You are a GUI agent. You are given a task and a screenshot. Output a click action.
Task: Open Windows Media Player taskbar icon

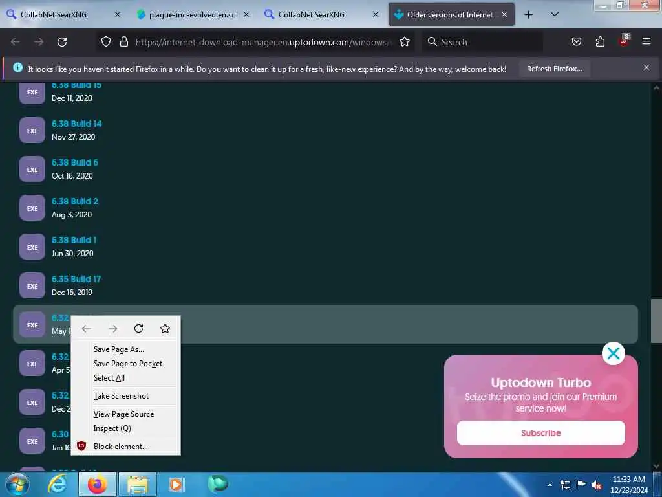pyautogui.click(x=176, y=484)
